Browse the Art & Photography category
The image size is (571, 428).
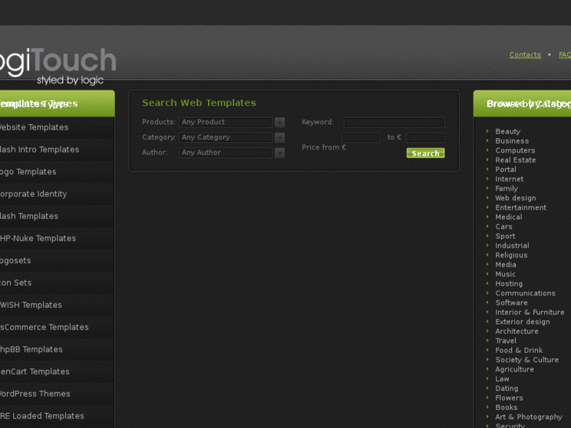click(x=529, y=417)
